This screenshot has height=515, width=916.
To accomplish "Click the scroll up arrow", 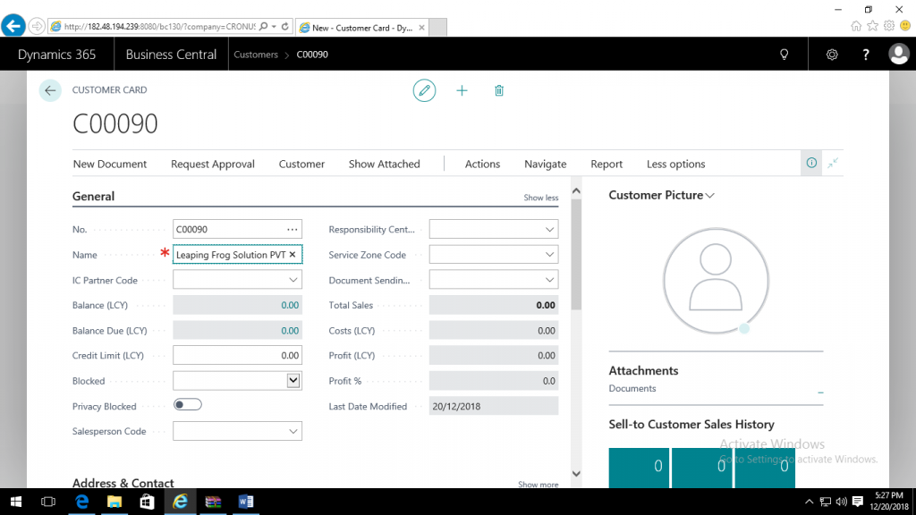I will point(577,191).
